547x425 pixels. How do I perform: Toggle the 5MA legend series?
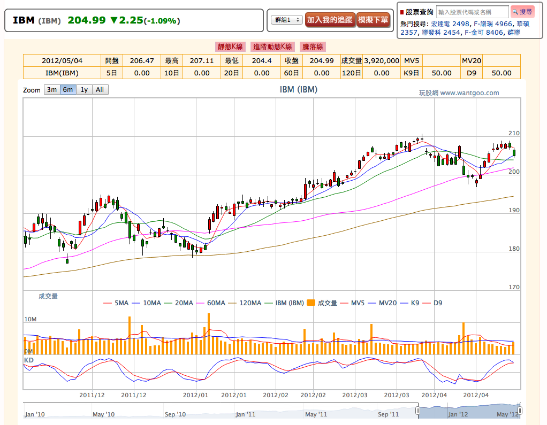coord(116,303)
